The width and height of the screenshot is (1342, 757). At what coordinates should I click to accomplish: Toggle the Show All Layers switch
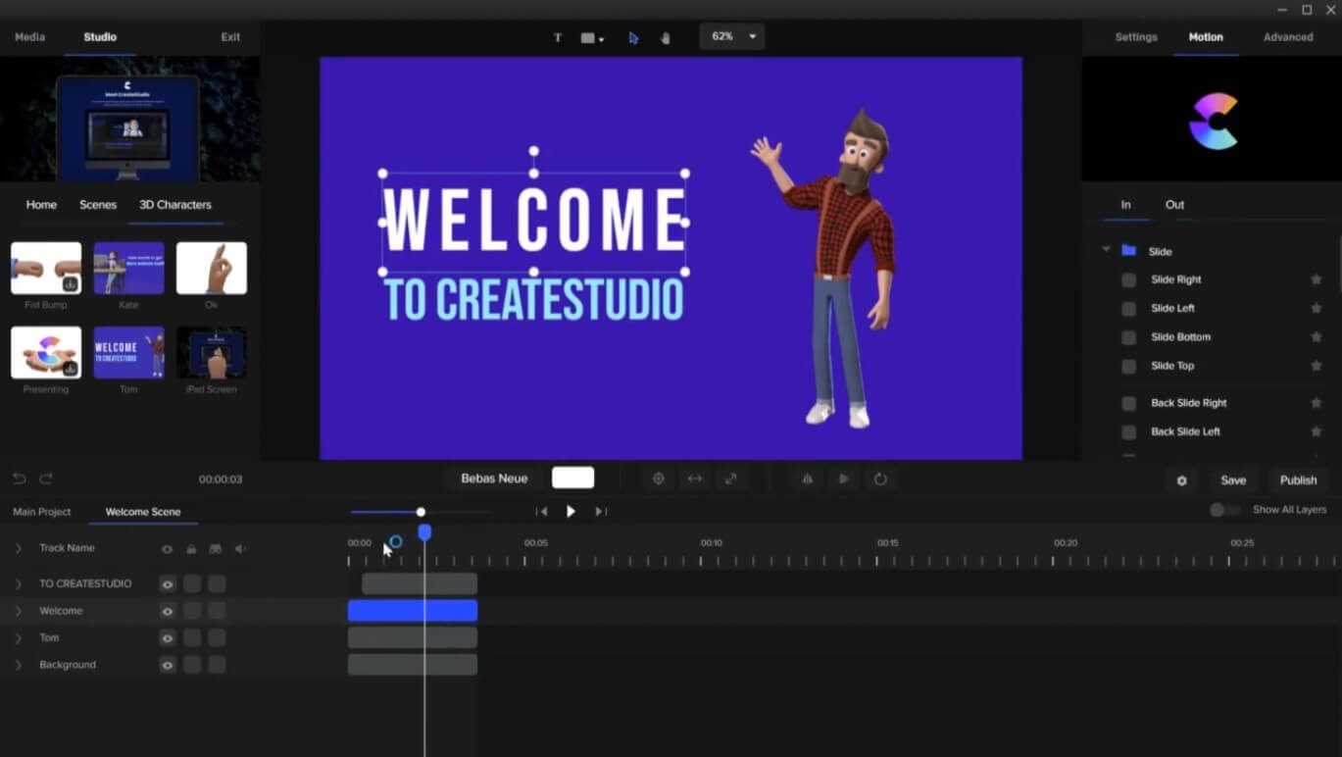[x=1223, y=510]
